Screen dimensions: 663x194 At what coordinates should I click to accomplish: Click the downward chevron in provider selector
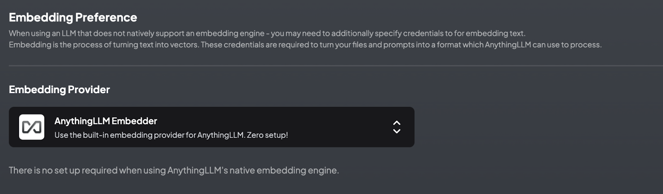coord(397,131)
